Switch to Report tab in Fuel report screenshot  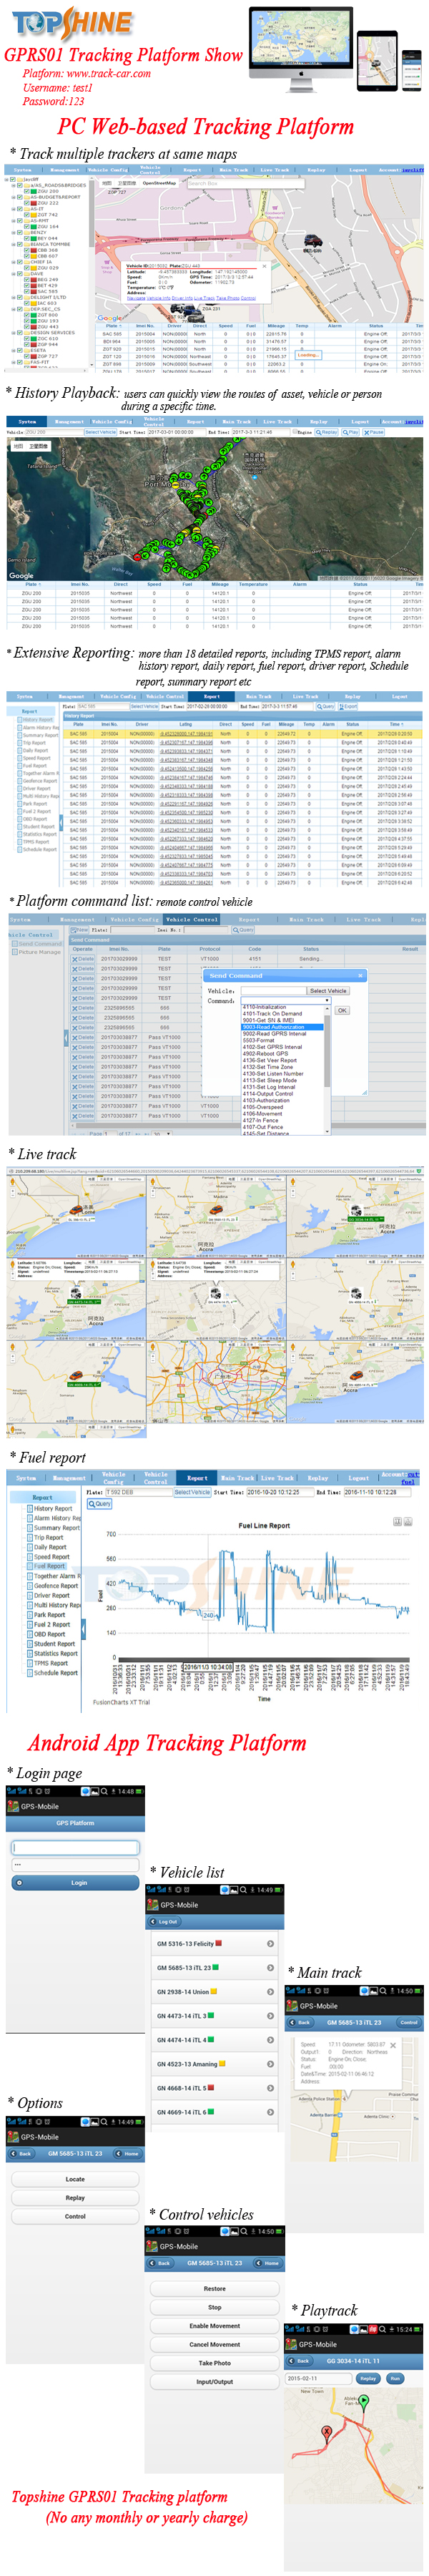(197, 1477)
